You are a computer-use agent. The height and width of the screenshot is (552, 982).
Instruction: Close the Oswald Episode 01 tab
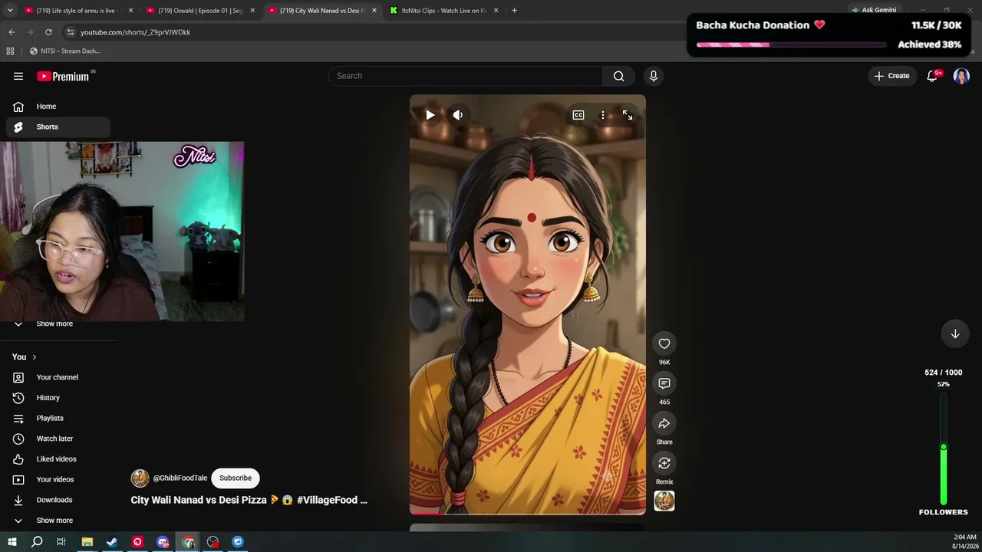pos(252,11)
